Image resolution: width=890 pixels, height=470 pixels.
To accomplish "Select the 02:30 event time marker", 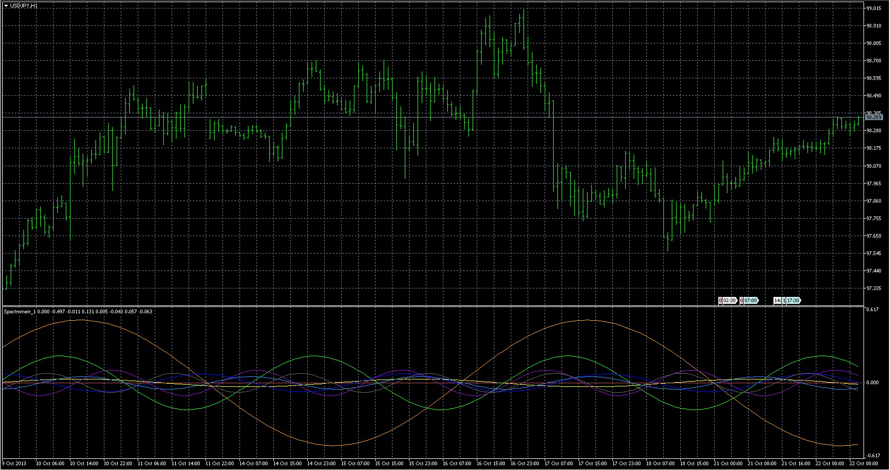I will click(x=730, y=301).
